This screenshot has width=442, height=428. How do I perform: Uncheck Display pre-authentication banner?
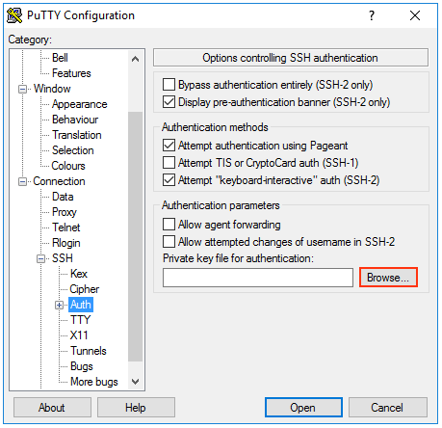(x=169, y=102)
